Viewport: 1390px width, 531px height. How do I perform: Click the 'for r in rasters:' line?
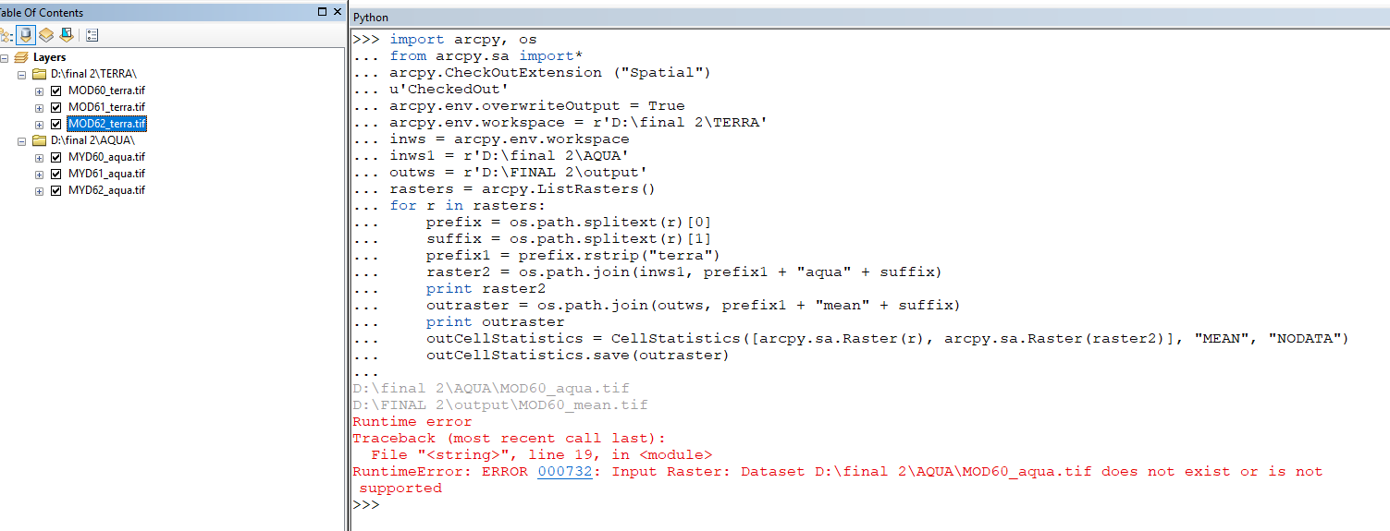tap(468, 206)
